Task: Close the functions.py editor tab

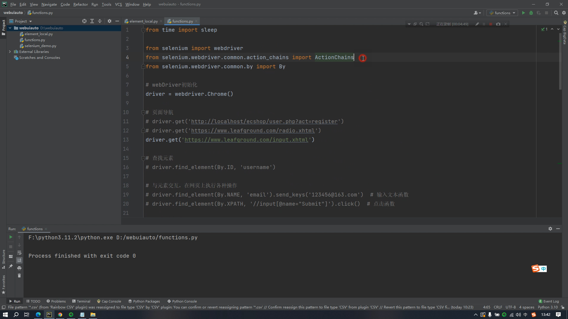Action: 196,21
